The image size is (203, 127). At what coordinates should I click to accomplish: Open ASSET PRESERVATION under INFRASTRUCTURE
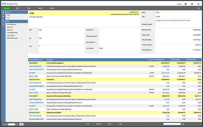point(35,83)
